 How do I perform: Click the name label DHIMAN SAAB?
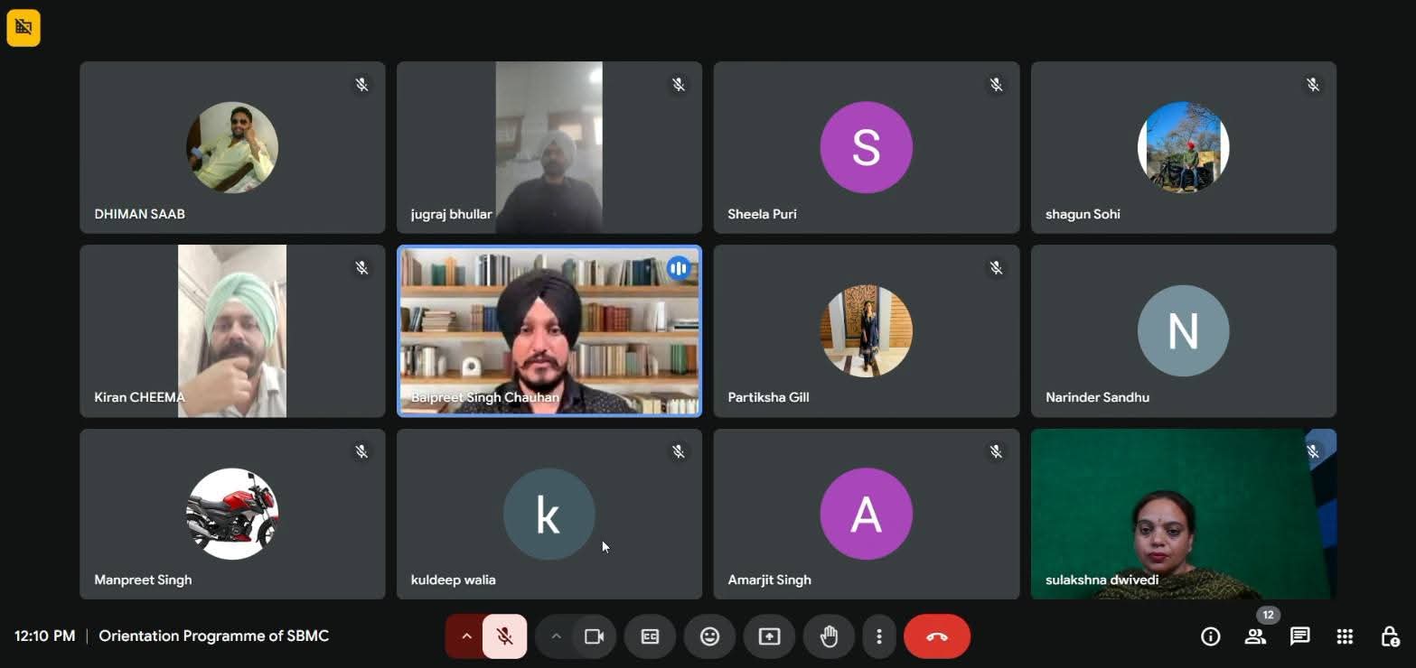[x=139, y=214]
